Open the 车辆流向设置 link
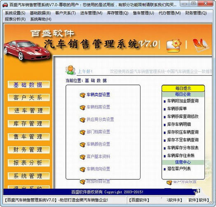Image resolution: width=216 pixels, height=207 pixels. pyautogui.click(x=98, y=169)
